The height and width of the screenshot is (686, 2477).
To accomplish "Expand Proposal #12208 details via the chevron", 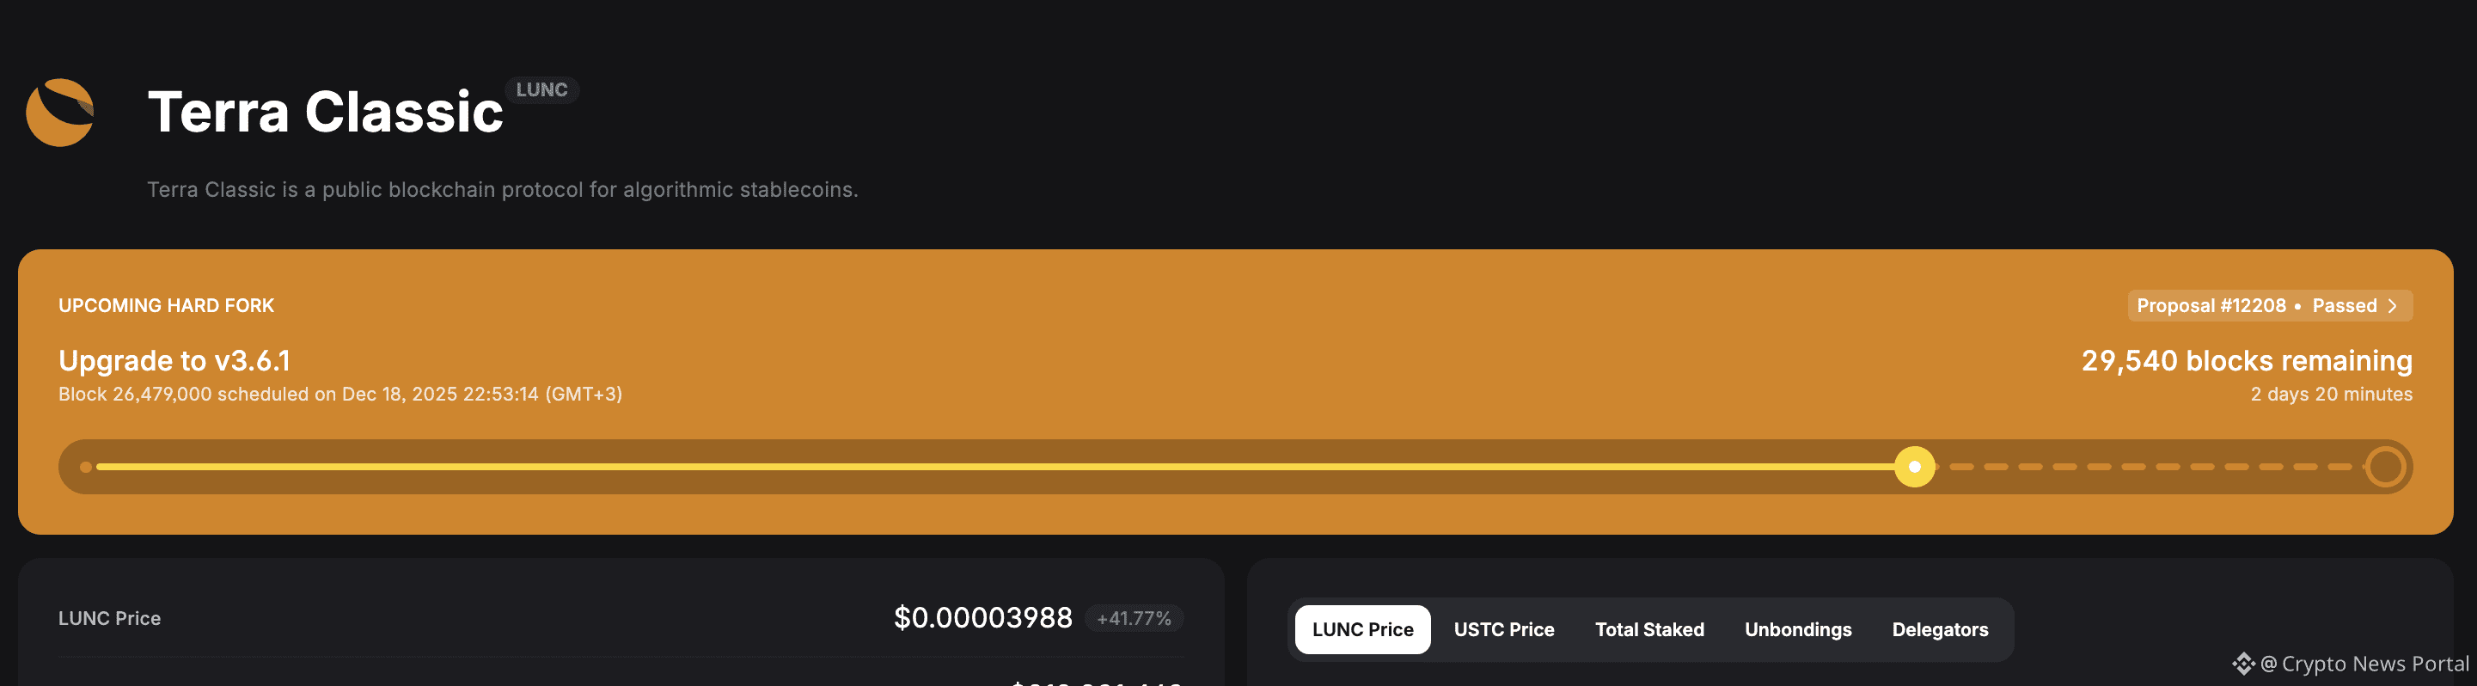I will pyautogui.click(x=2394, y=305).
